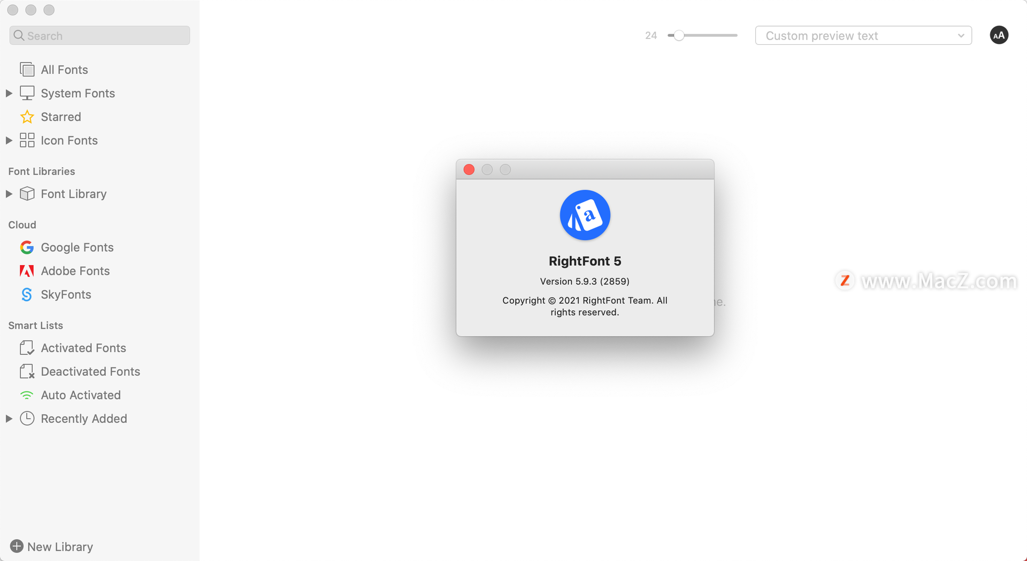Click the Cloud section header
The image size is (1027, 561).
click(x=22, y=224)
